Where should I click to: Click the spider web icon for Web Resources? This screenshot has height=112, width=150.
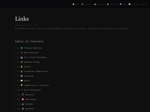pyautogui.click(x=22, y=53)
